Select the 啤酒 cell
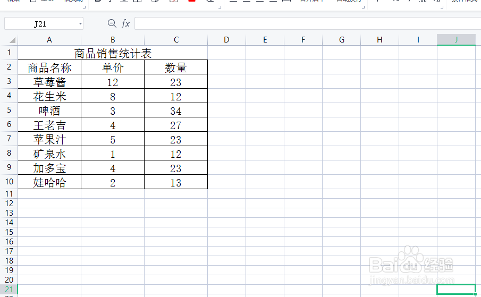Viewport: 481px width, 297px height. [49, 110]
